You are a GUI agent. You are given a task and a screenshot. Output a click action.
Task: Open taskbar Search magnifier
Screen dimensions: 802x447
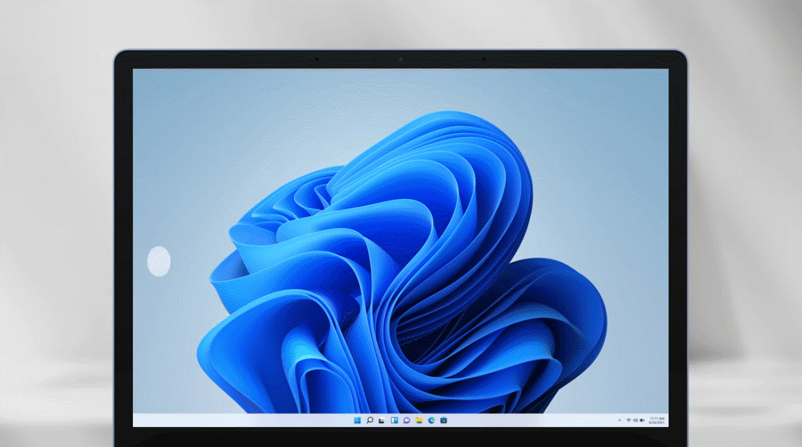(x=369, y=420)
